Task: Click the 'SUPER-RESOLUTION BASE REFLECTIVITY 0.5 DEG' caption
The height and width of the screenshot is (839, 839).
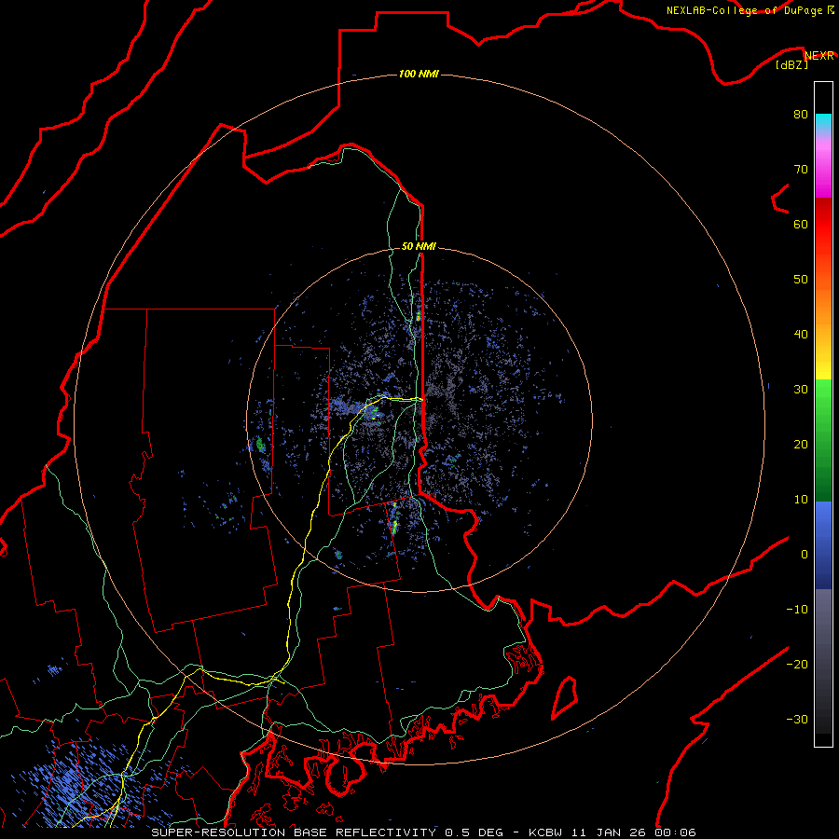Action: click(x=327, y=832)
